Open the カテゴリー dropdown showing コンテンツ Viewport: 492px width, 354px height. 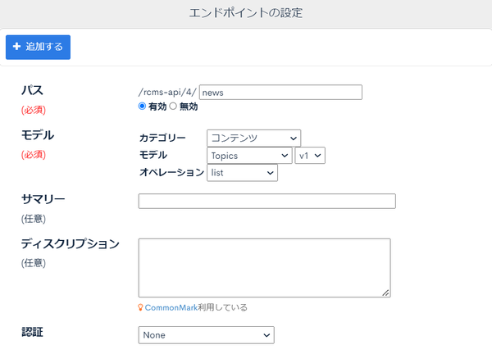coord(253,138)
